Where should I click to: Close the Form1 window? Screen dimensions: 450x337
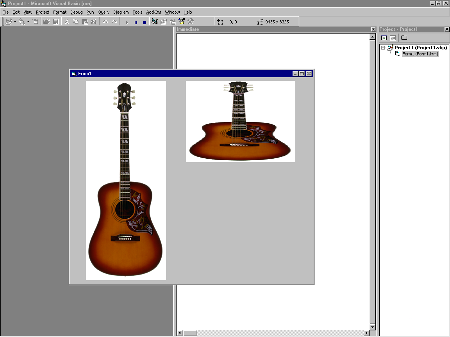coord(309,74)
